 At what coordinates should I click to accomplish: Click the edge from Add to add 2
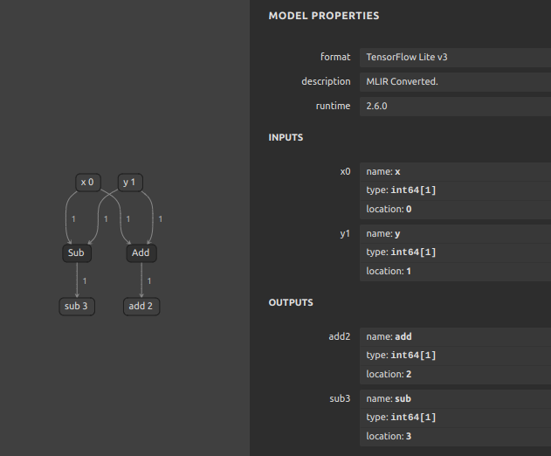141,280
